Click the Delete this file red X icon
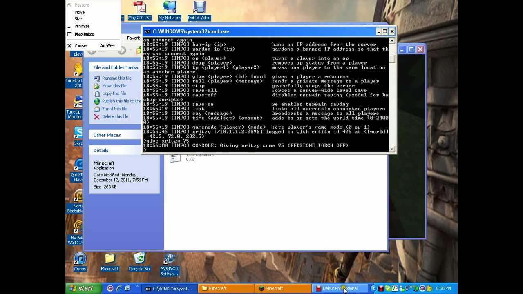The height and width of the screenshot is (294, 523). point(97,116)
